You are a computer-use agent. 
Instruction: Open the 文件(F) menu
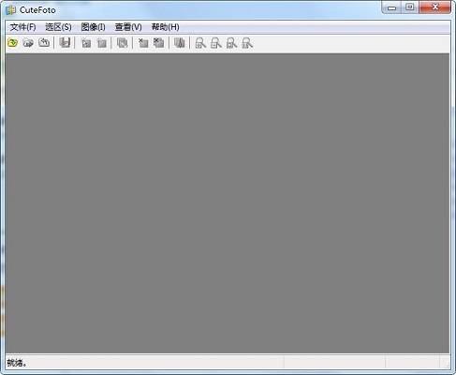click(x=22, y=27)
